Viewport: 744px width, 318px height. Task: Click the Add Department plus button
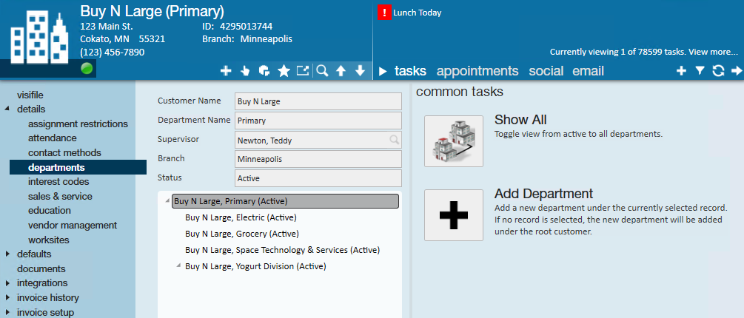click(454, 215)
